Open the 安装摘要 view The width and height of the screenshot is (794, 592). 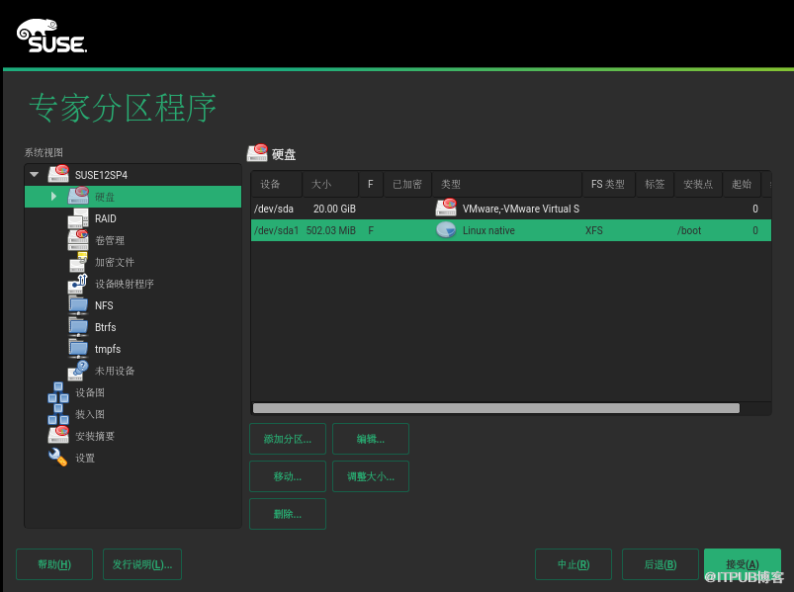[x=95, y=436]
